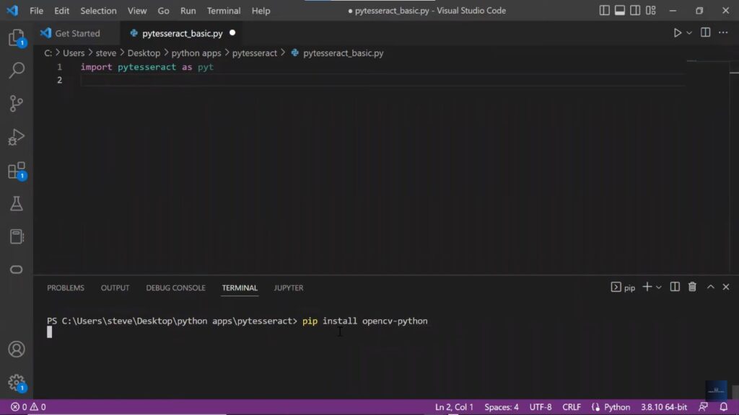Open the terminal launch profile dropdown
The width and height of the screenshot is (739, 415).
659,287
